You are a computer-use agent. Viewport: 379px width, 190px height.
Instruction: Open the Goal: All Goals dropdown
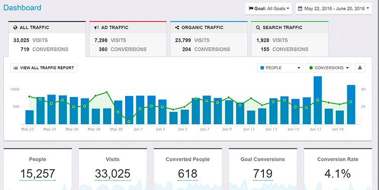pyautogui.click(x=268, y=9)
